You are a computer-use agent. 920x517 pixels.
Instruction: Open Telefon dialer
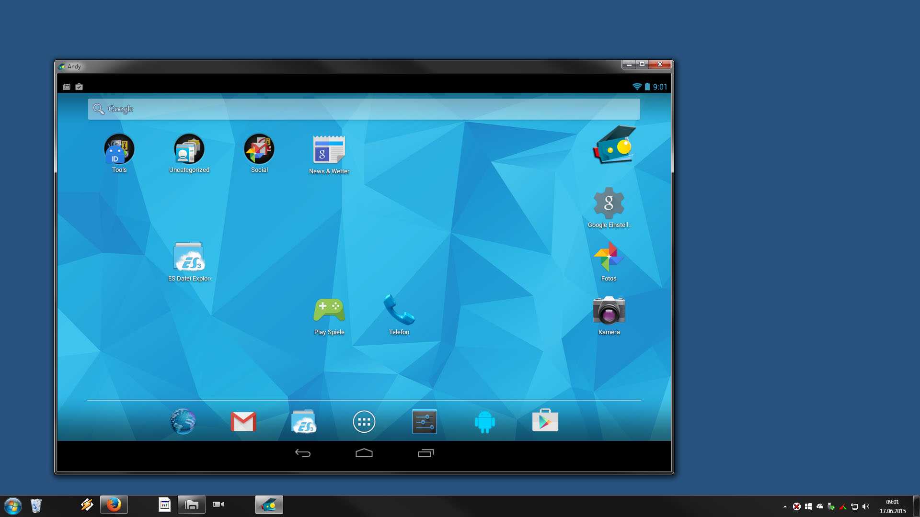click(x=399, y=313)
